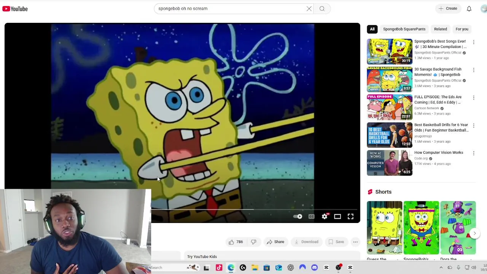Open SpongeBob's Best Songs Ever thumbnail

[389, 51]
